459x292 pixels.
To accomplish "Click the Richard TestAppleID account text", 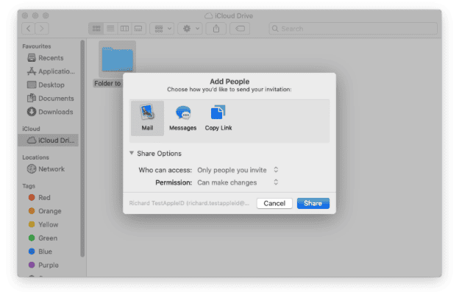I will [x=189, y=203].
